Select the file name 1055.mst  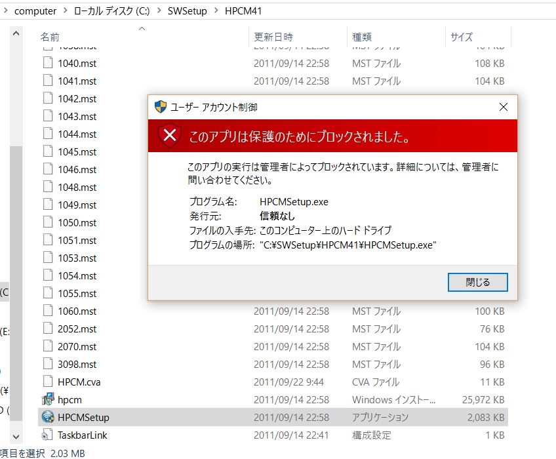tap(77, 293)
